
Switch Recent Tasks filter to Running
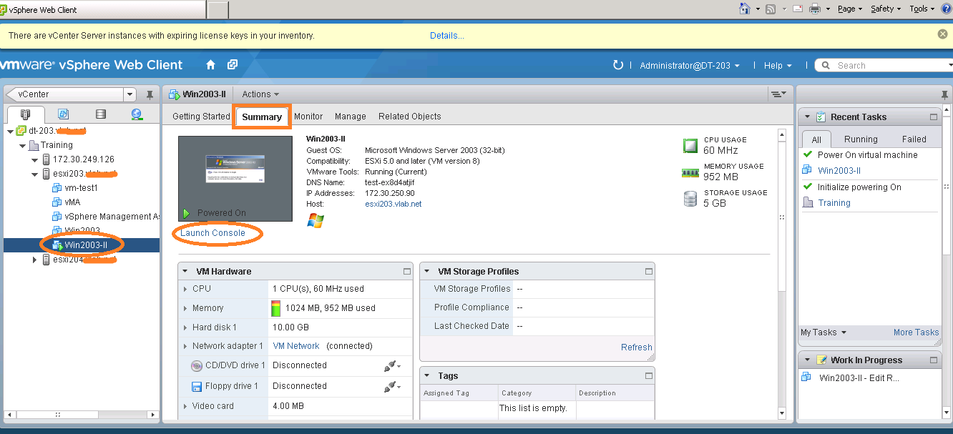(x=861, y=138)
